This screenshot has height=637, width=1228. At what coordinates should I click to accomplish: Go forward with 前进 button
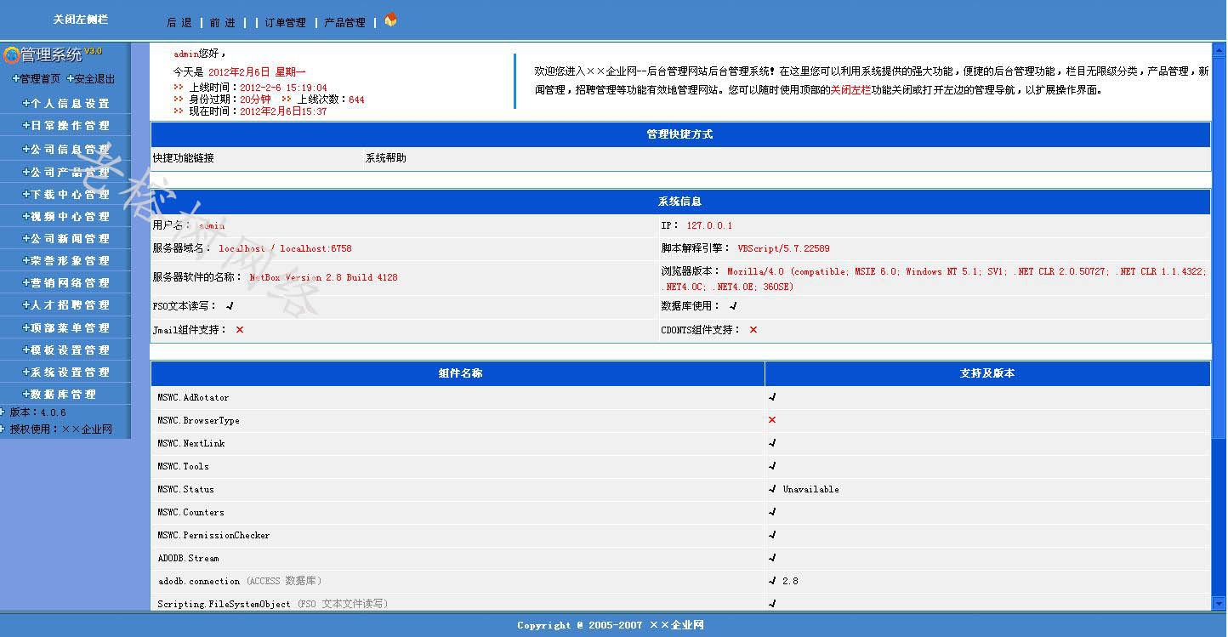tap(222, 23)
